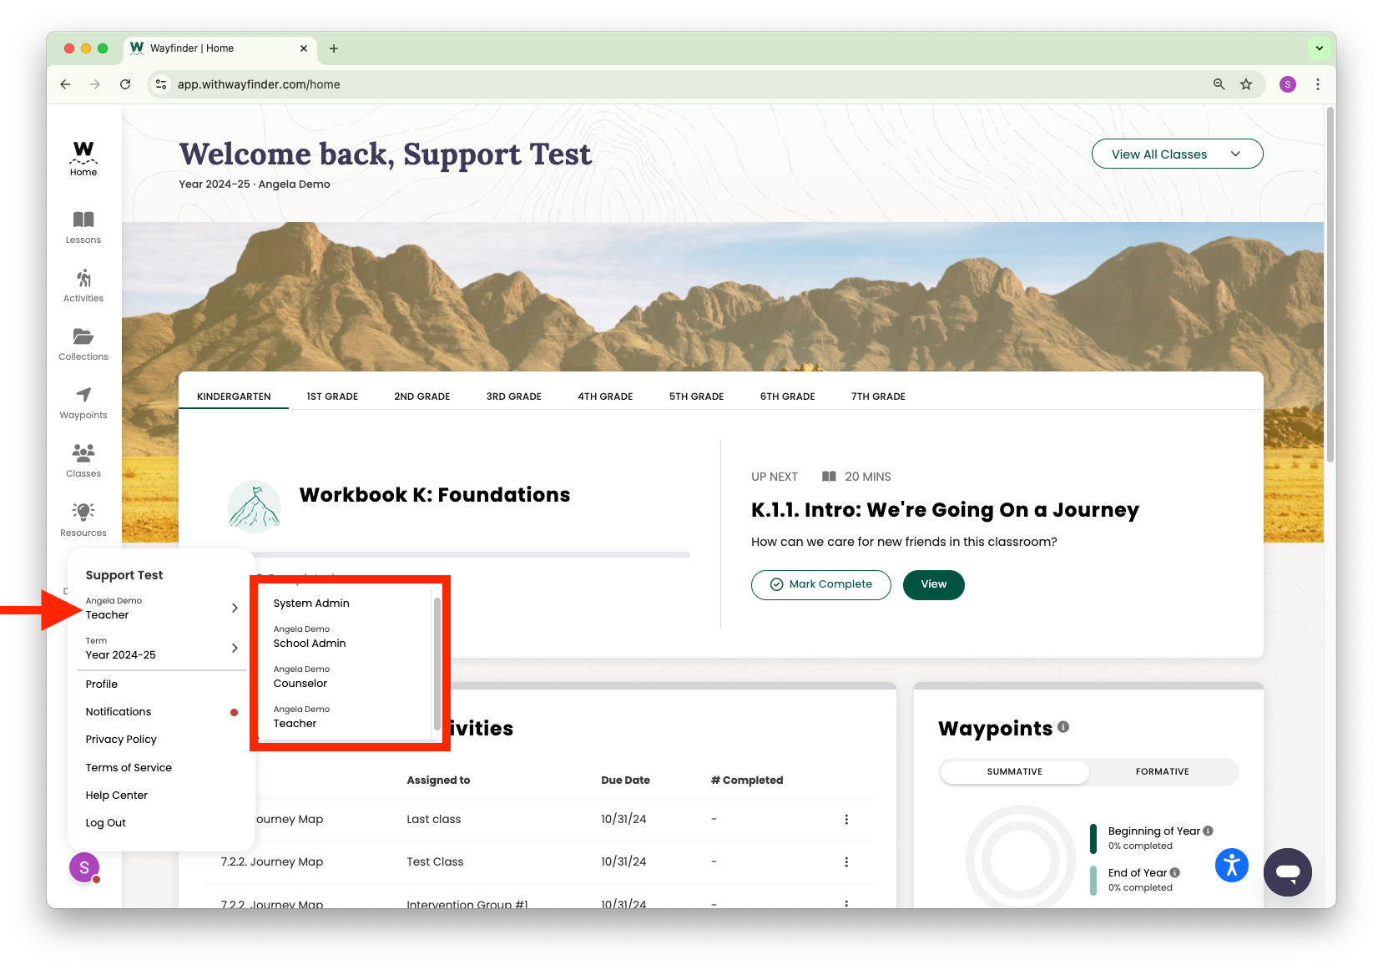Select the Summative toggle option
The width and height of the screenshot is (1383, 970).
click(x=1014, y=772)
